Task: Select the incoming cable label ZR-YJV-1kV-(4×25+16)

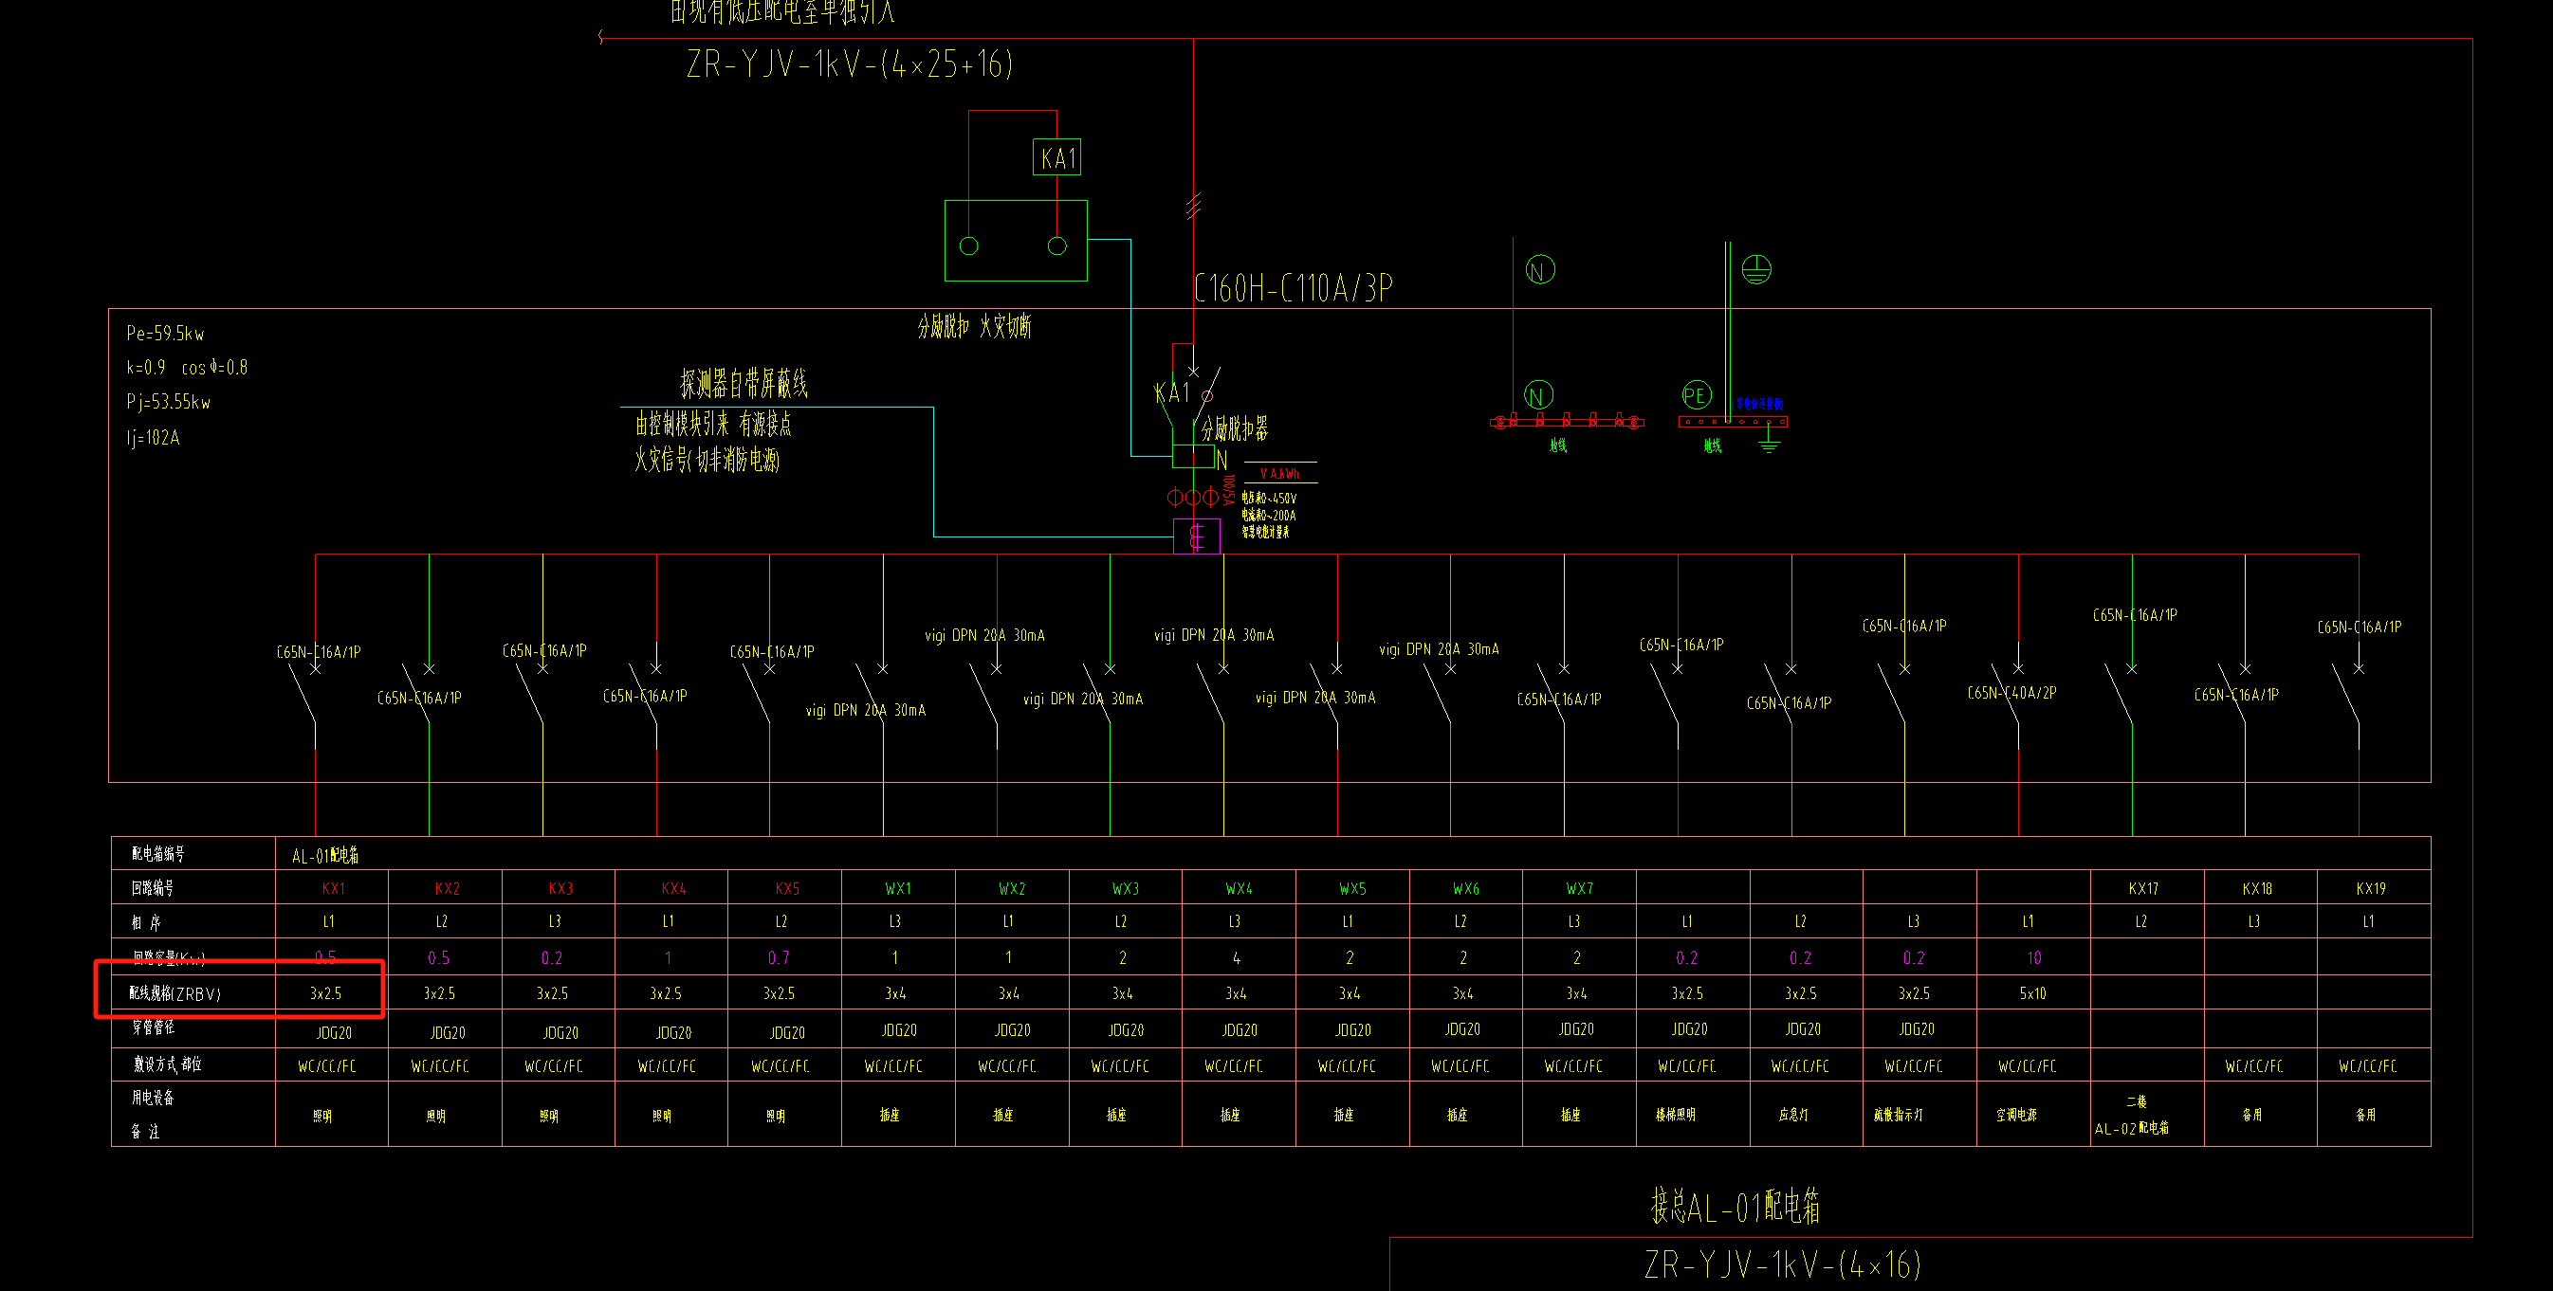Action: click(x=850, y=64)
